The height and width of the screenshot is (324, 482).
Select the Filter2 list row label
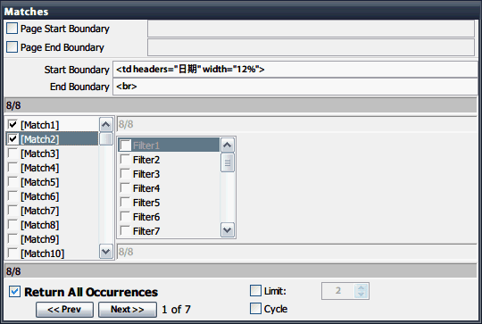(146, 160)
